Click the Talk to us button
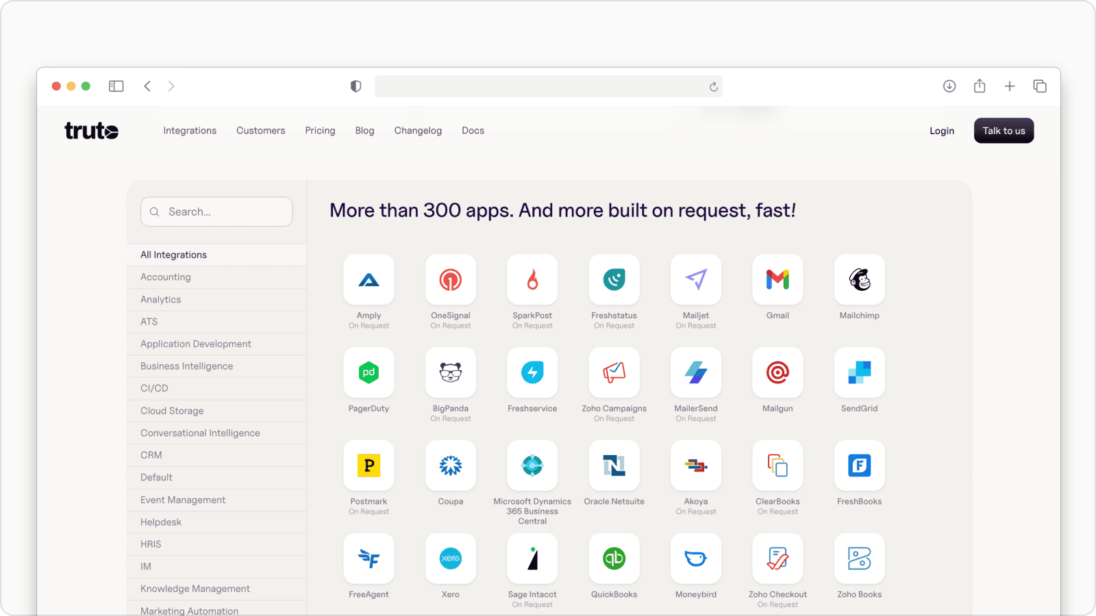 (x=1004, y=131)
